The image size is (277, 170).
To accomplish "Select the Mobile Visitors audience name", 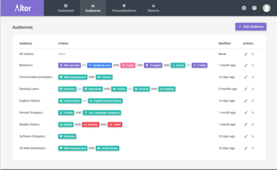I will coord(30,124).
